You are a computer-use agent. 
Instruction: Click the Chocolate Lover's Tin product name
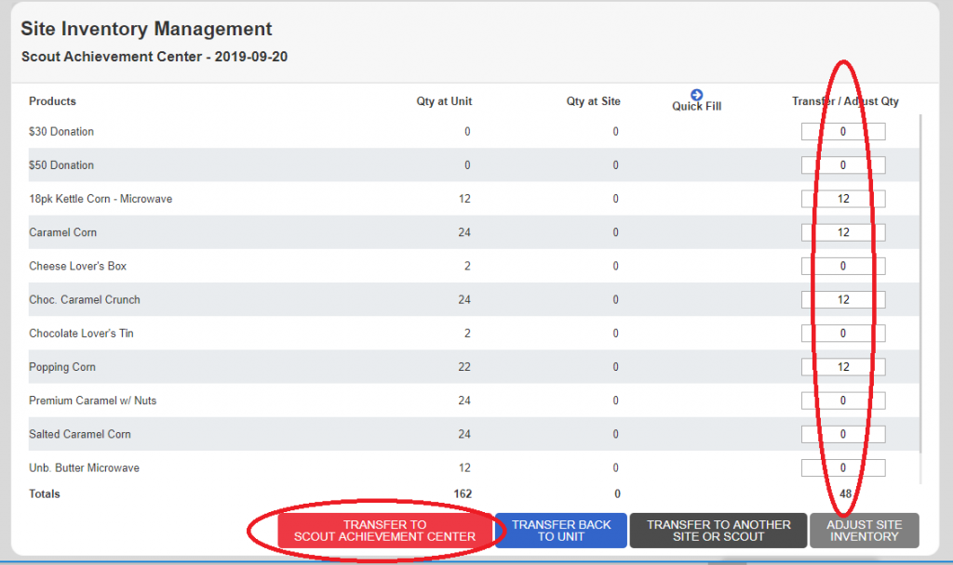coord(81,334)
